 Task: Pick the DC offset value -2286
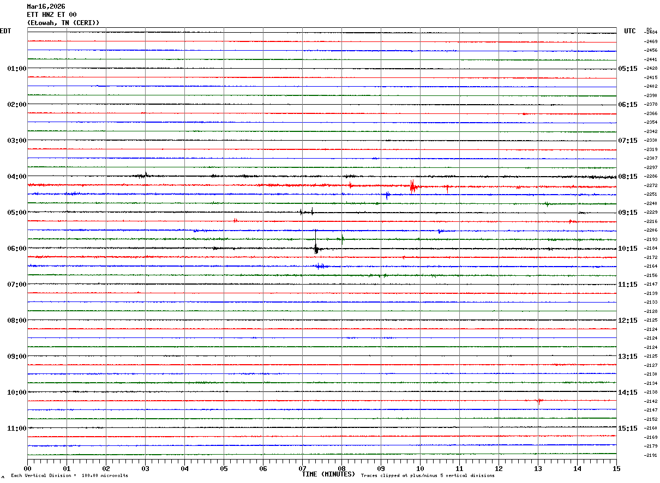[651, 177]
